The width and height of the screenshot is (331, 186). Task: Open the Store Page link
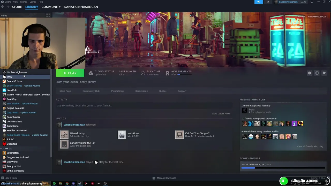[65, 91]
